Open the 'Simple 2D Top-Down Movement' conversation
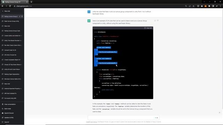The width and height of the screenshot is (223, 125). coord(12,65)
